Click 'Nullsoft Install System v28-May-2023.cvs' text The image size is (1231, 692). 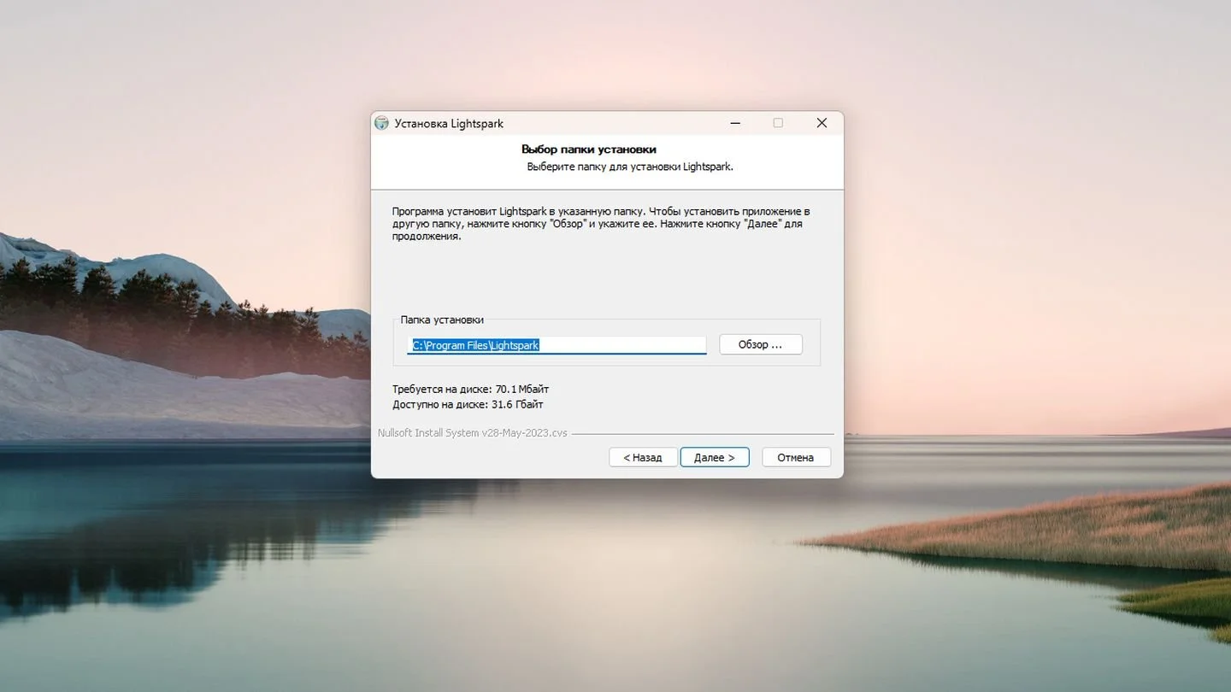(473, 433)
